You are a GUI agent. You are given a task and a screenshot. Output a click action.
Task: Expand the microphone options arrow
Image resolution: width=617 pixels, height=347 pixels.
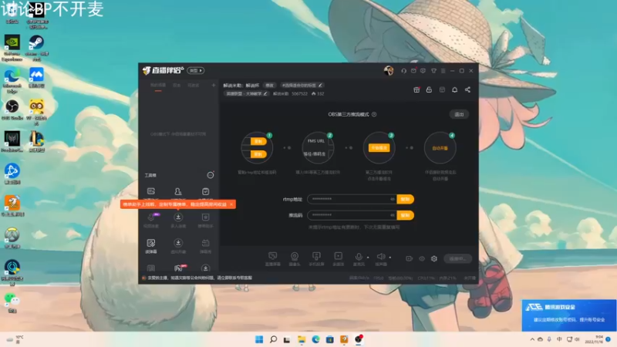point(368,258)
